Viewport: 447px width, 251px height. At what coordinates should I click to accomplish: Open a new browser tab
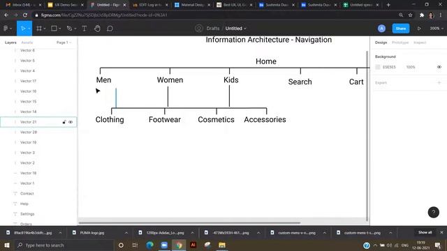point(388,5)
